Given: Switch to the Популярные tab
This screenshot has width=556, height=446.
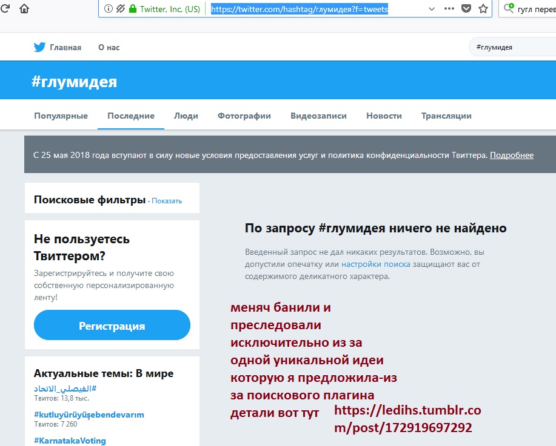Looking at the screenshot, I should (x=61, y=116).
